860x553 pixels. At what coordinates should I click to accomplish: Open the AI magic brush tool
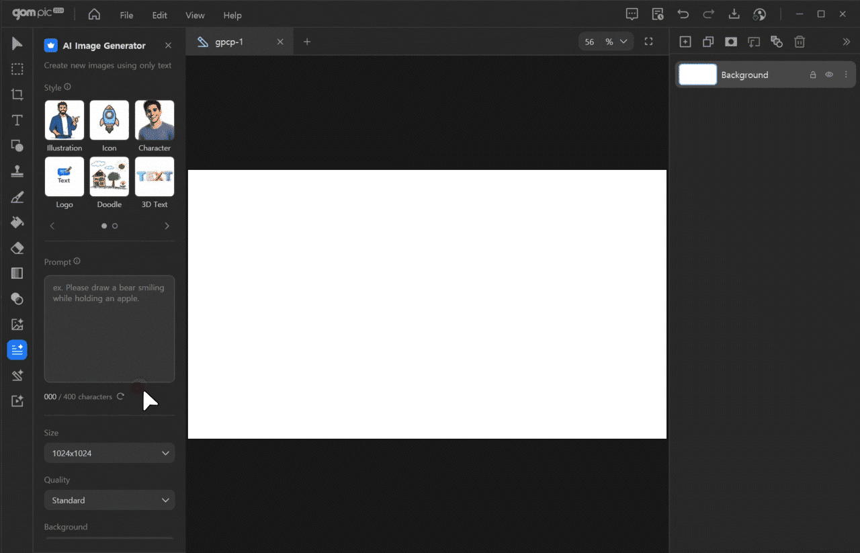[x=17, y=376]
